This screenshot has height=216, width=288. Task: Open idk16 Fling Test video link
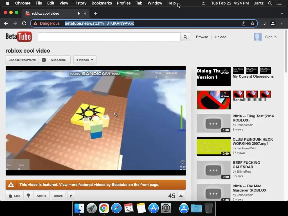pyautogui.click(x=253, y=118)
